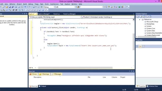Pin the Error List panel with pushpin

(x=132, y=71)
